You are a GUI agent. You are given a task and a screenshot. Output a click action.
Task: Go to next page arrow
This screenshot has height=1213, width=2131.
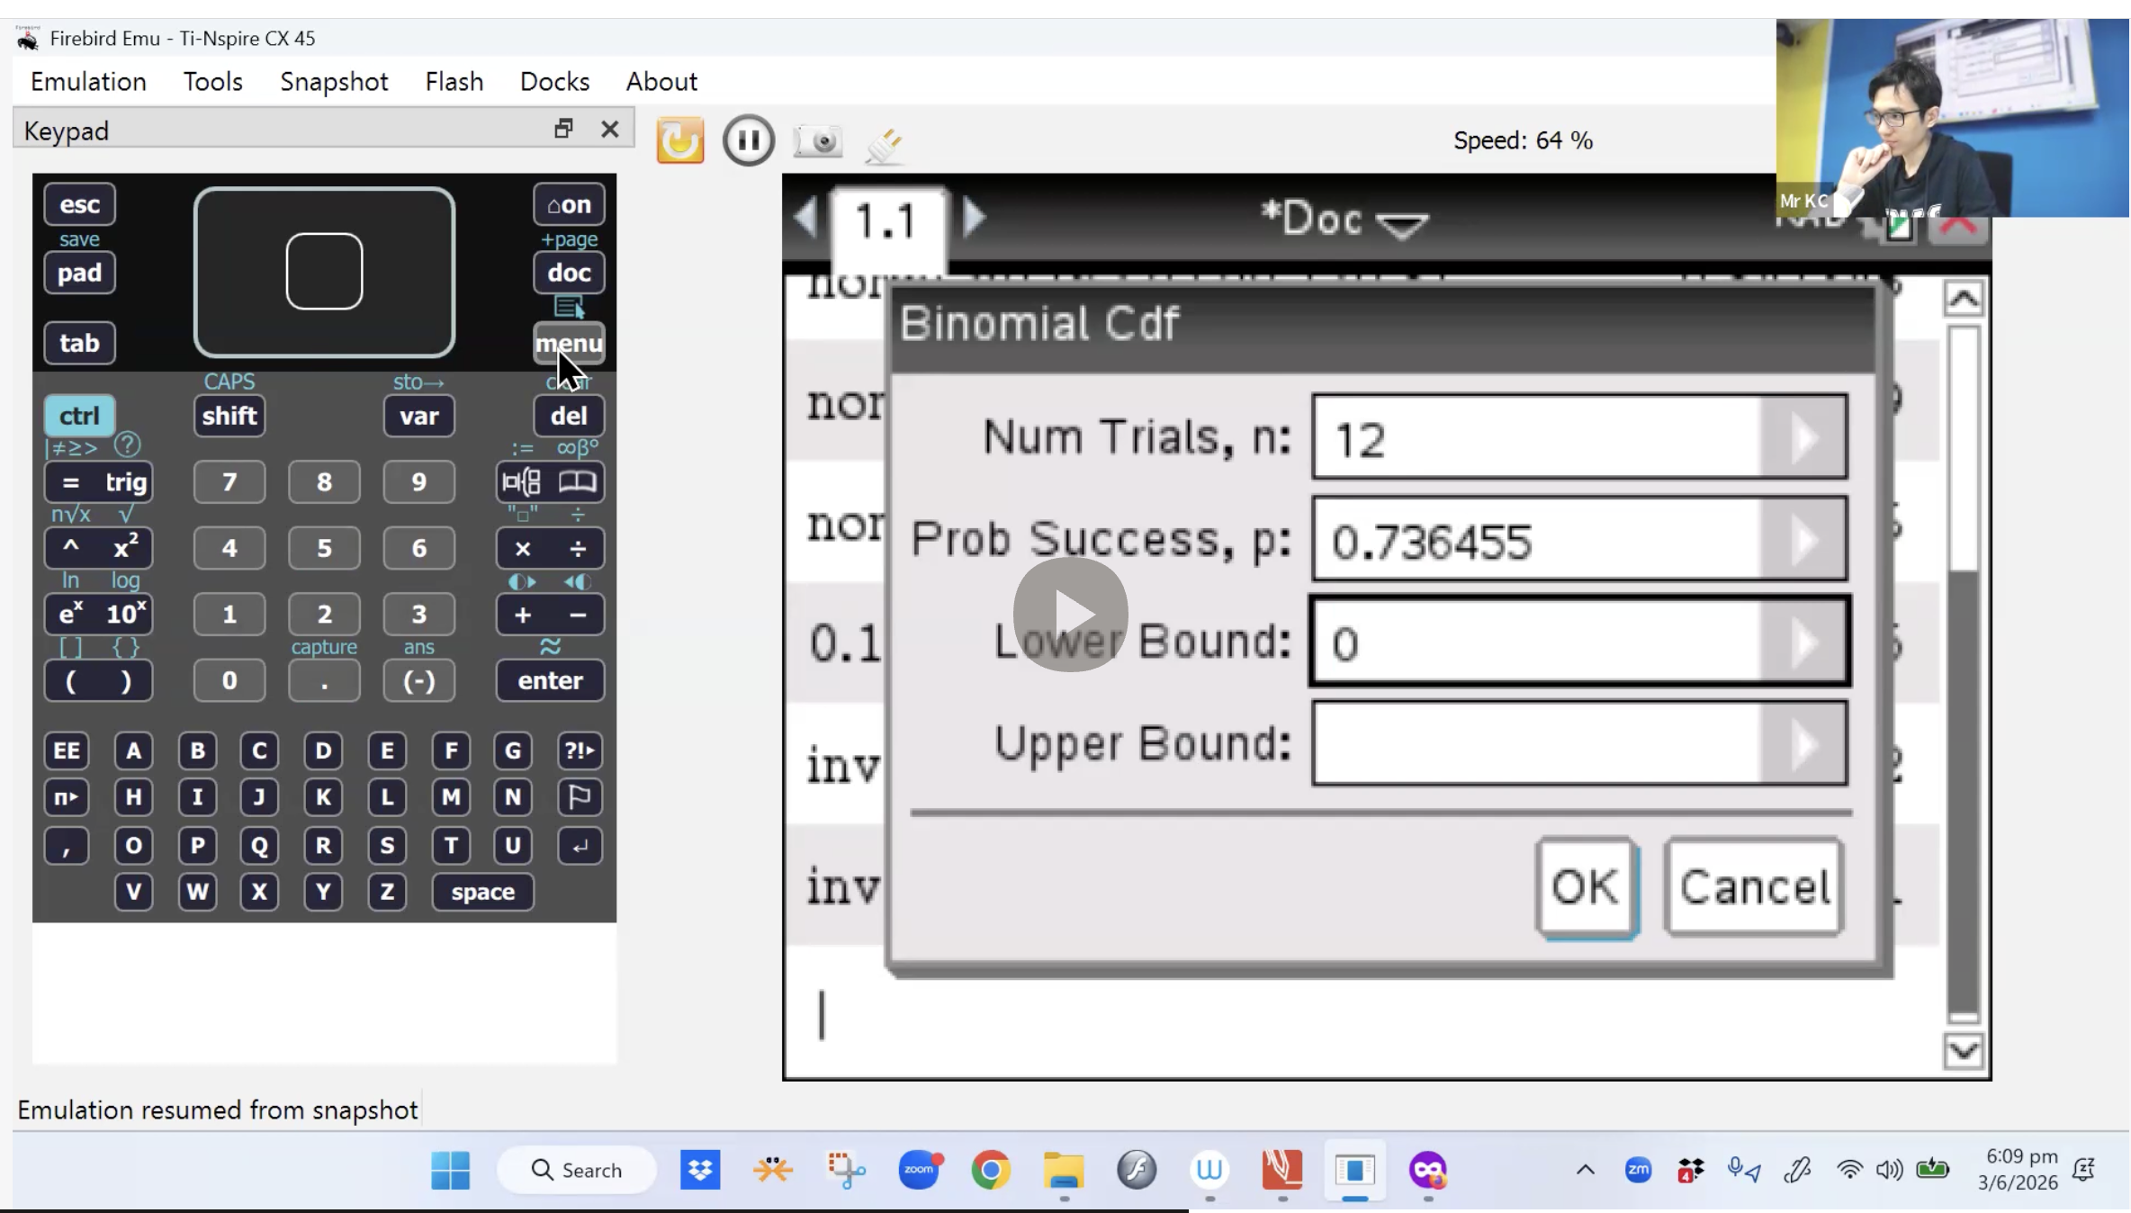click(974, 217)
